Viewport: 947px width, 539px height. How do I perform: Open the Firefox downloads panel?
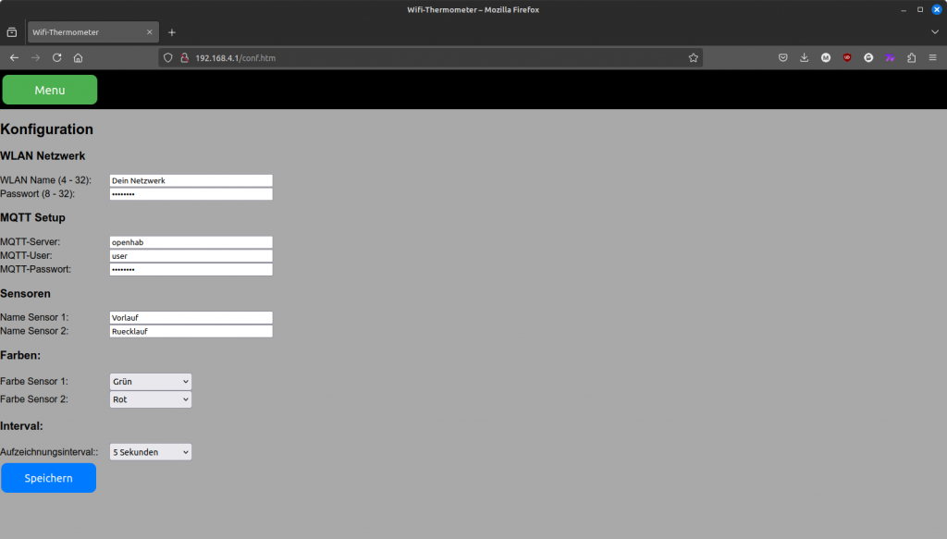click(x=804, y=57)
